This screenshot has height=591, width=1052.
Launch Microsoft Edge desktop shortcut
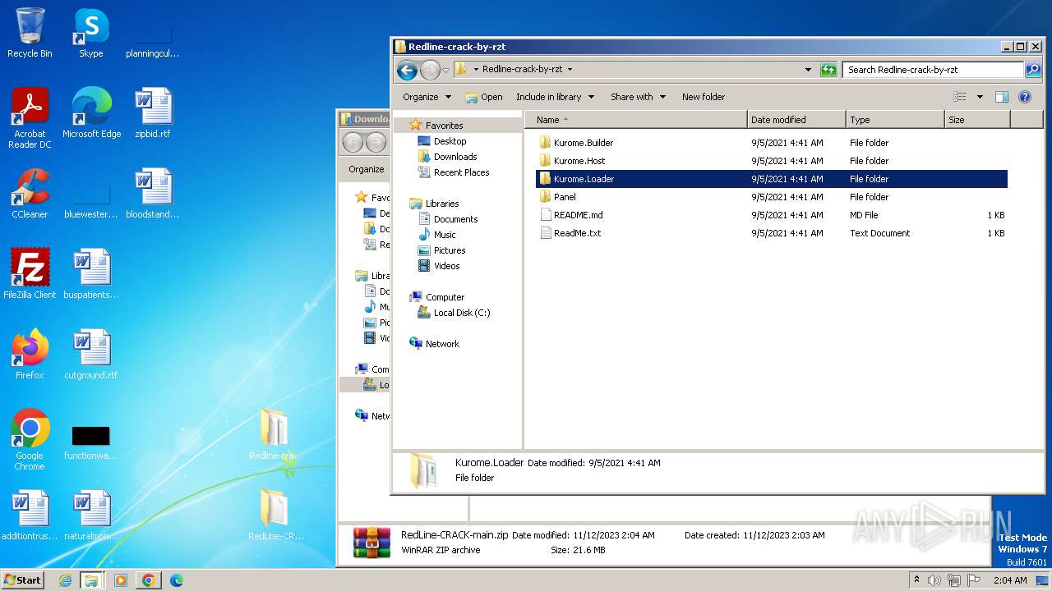pyautogui.click(x=91, y=113)
